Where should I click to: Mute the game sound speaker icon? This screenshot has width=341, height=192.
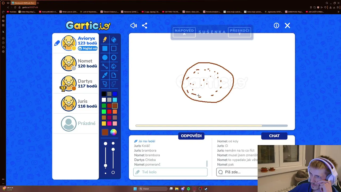pos(133,25)
